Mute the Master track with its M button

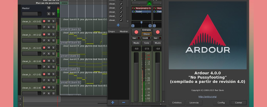tap(49, 8)
